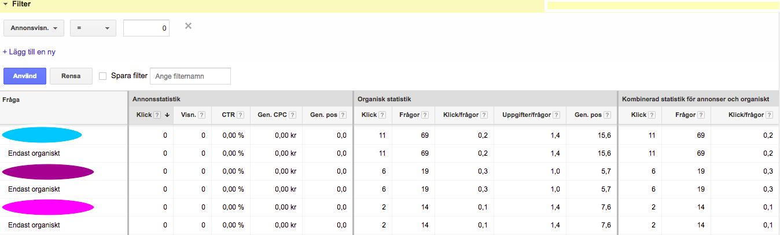Viewport: 780px width, 235px height.
Task: Open the Annonsvisn. metric dropdown
Action: pyautogui.click(x=34, y=28)
